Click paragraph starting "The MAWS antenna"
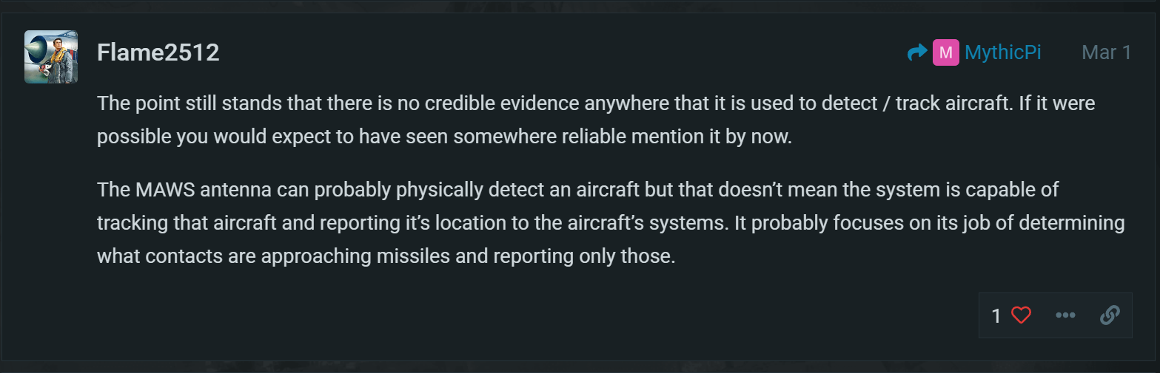Screen dimensions: 1160x373 (x=611, y=223)
